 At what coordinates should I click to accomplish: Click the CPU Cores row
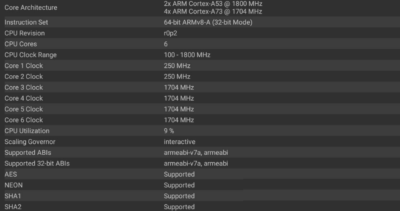pos(200,44)
